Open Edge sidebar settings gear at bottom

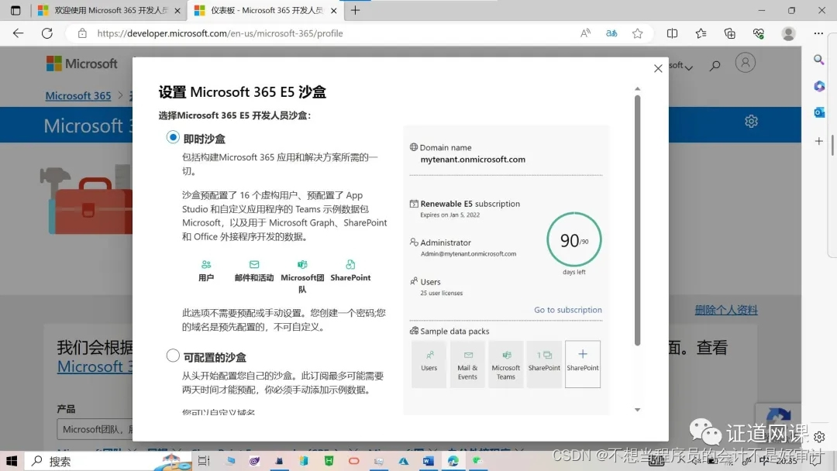coord(819,437)
